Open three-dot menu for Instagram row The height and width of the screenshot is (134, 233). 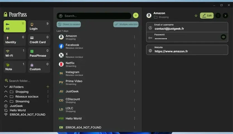(134, 73)
